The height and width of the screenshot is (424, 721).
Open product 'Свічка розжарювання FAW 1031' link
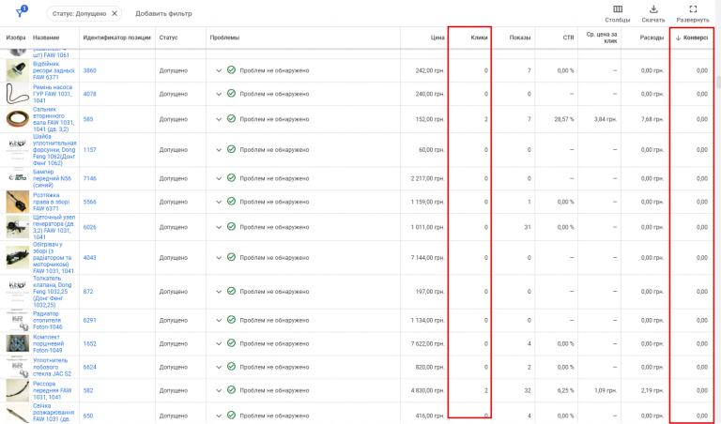click(54, 413)
